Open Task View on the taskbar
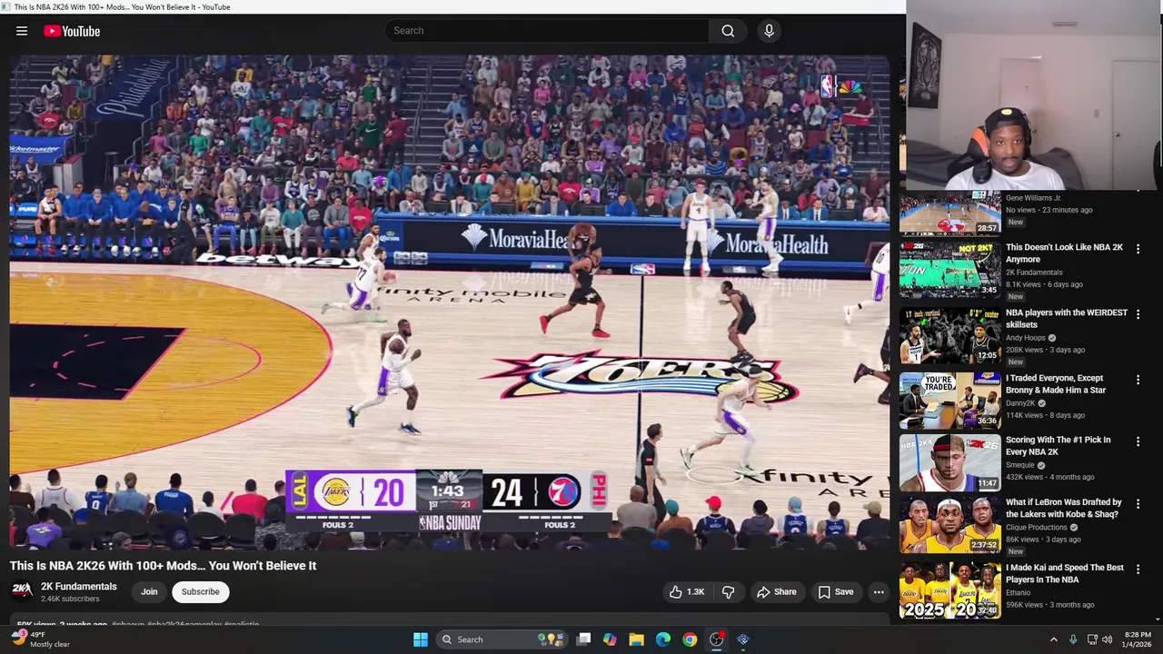 tap(583, 639)
